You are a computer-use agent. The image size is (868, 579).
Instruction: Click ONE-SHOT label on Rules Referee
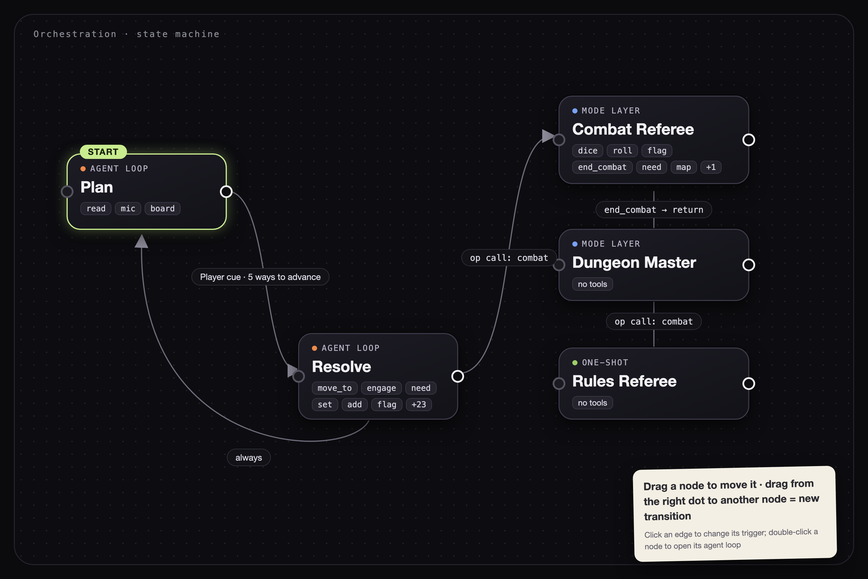605,363
